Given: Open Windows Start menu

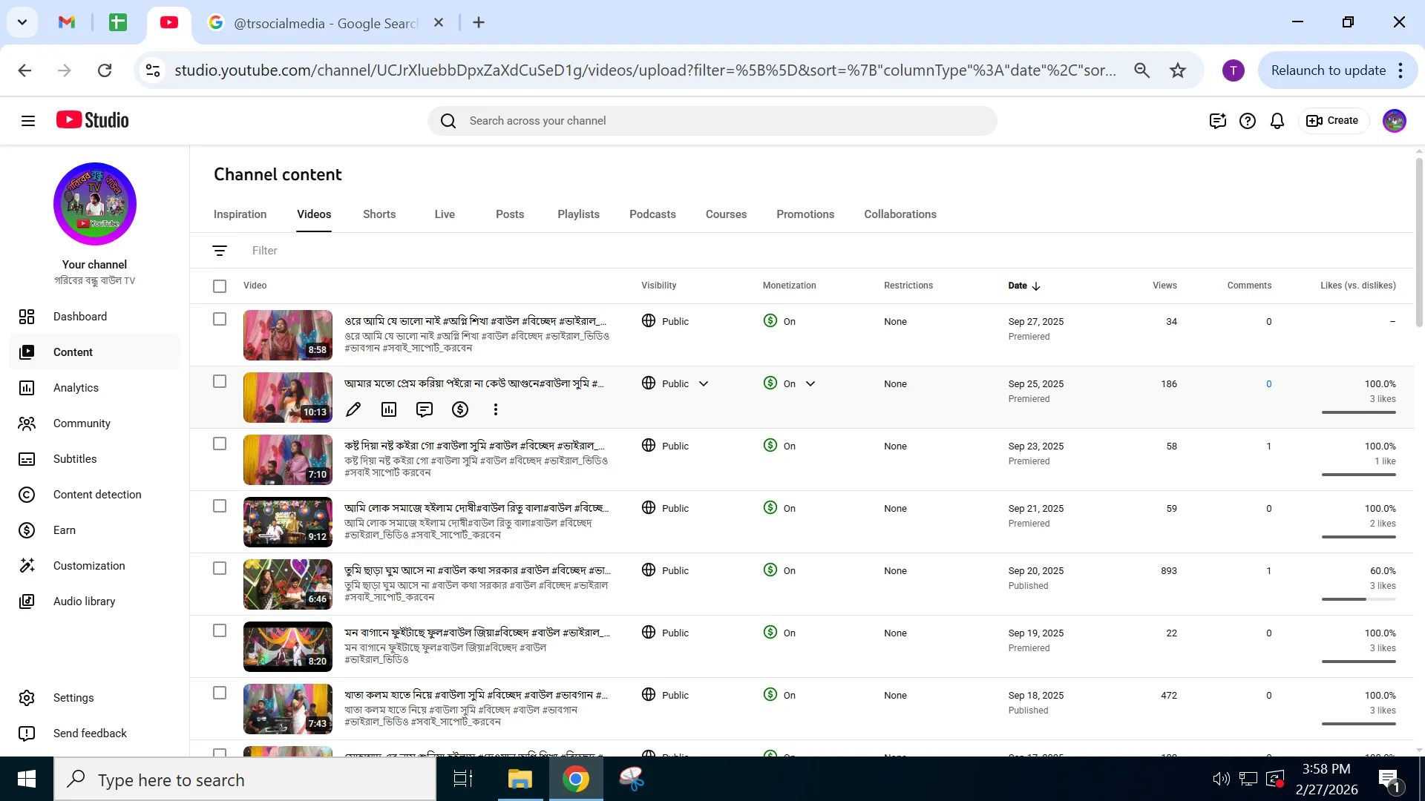Looking at the screenshot, I should 27,779.
